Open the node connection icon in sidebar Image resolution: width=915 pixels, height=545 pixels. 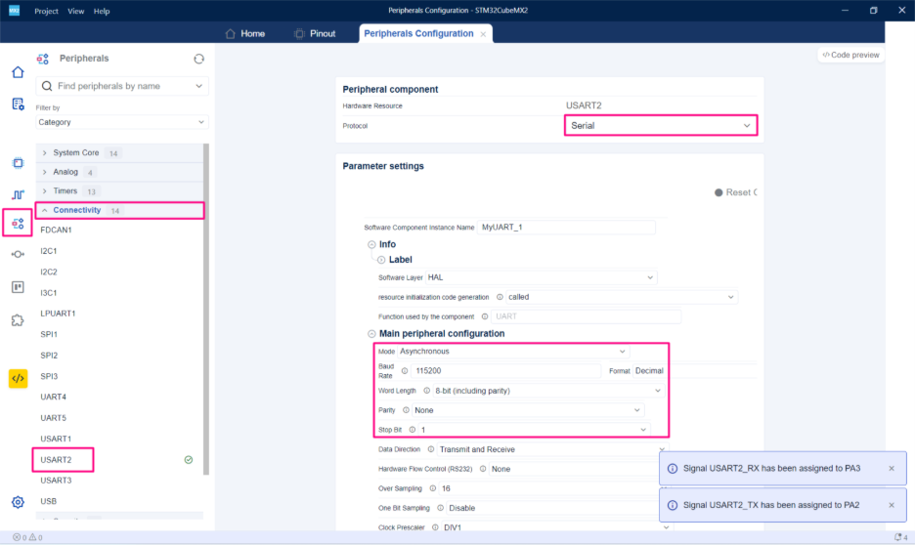19,254
